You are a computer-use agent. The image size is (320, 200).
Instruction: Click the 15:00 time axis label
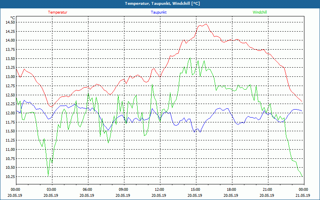point(196,190)
